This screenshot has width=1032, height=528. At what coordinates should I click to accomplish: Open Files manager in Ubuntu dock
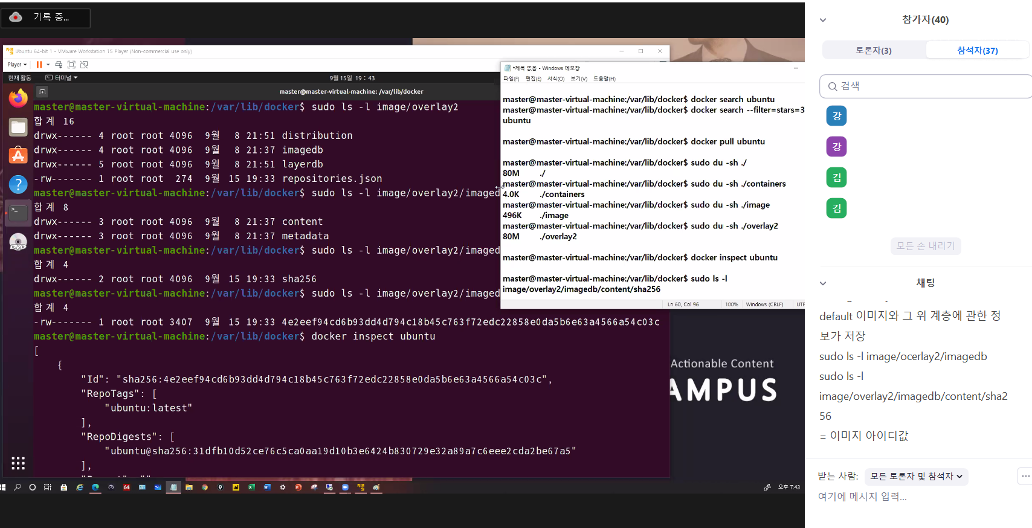(x=18, y=127)
